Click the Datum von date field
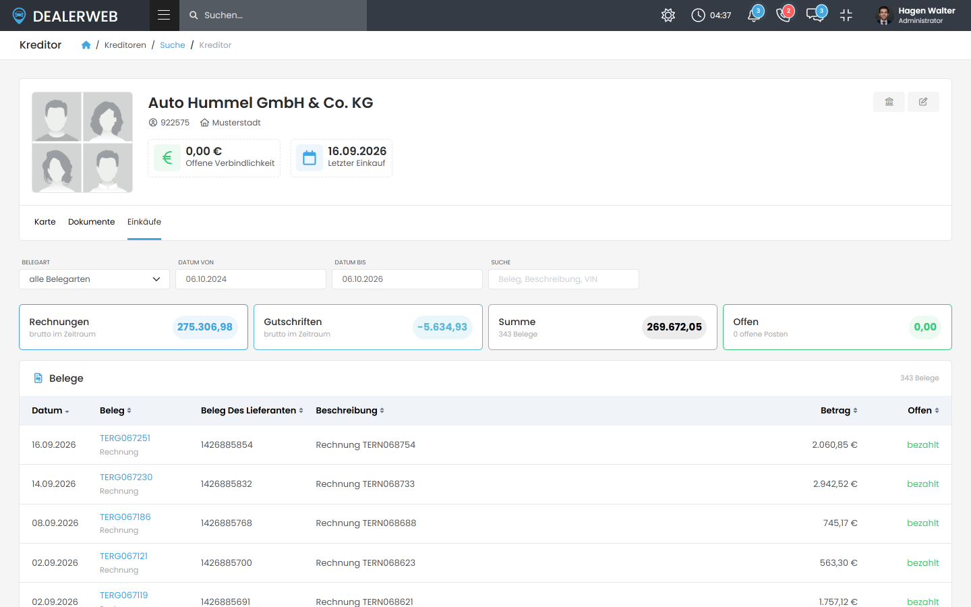Viewport: 971px width, 607px height. [251, 279]
